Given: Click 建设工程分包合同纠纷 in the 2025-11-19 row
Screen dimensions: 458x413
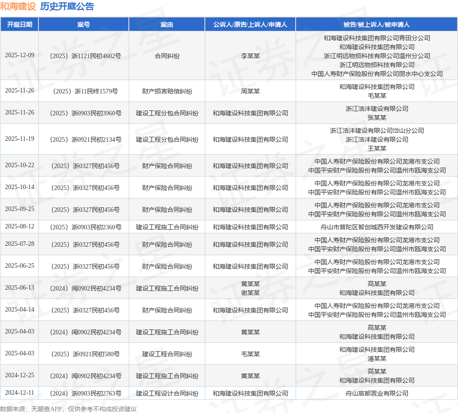Looking at the screenshot, I should [x=167, y=139].
